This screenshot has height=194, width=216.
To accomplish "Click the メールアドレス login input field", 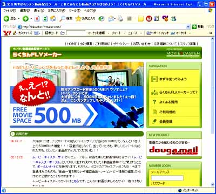I will click(167, 178).
